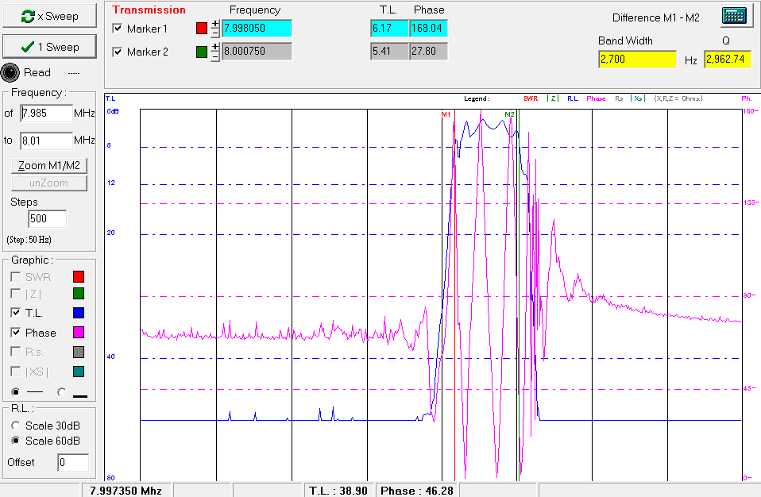Click the Read indicator lamp

10,72
